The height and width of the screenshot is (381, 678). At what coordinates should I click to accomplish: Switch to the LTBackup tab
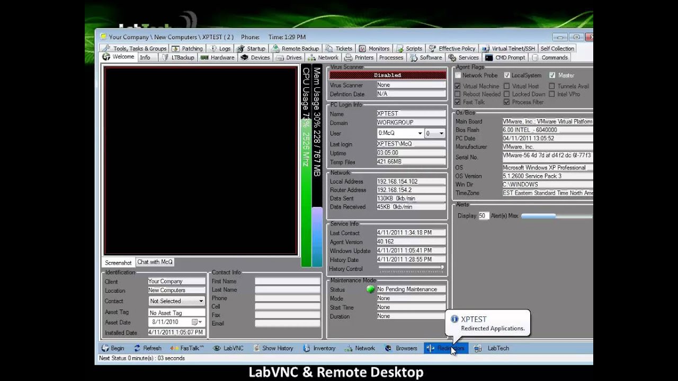178,57
